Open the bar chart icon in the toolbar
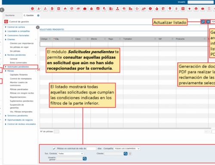Screen dimensions: 215x165 (98, 9)
